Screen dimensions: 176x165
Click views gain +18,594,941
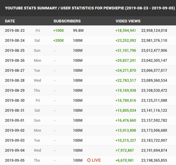(x=126, y=31)
